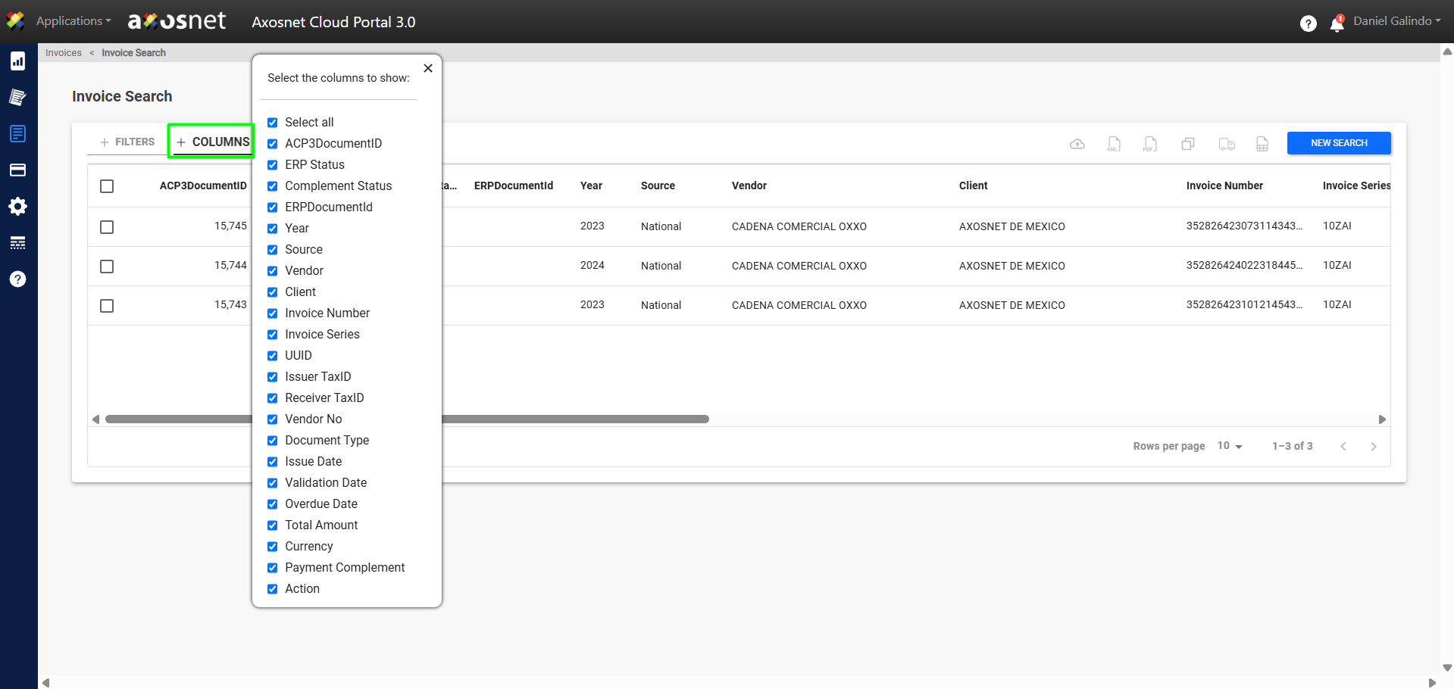Screen dimensions: 1454x689
Task: Uncheck the Vendor column checkbox
Action: (x=273, y=271)
